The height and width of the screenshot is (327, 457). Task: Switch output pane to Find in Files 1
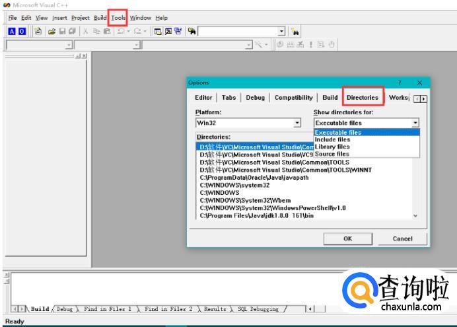click(108, 309)
